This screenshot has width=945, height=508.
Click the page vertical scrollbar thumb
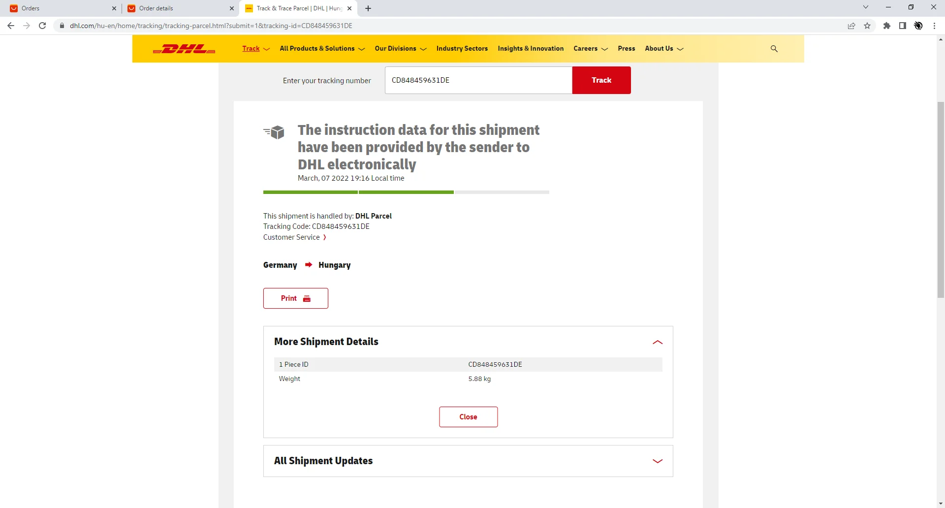pyautogui.click(x=941, y=200)
